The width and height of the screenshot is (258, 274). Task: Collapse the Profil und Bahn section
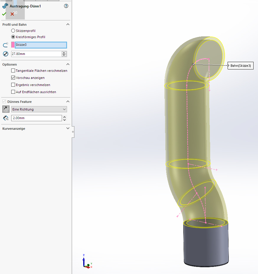(68, 25)
